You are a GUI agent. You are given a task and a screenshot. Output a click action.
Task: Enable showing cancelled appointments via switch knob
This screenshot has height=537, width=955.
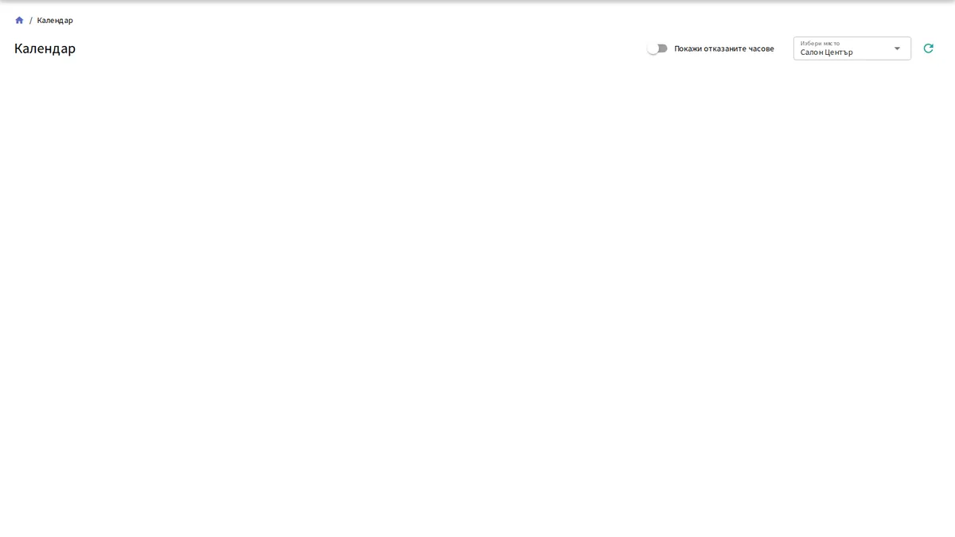(653, 49)
